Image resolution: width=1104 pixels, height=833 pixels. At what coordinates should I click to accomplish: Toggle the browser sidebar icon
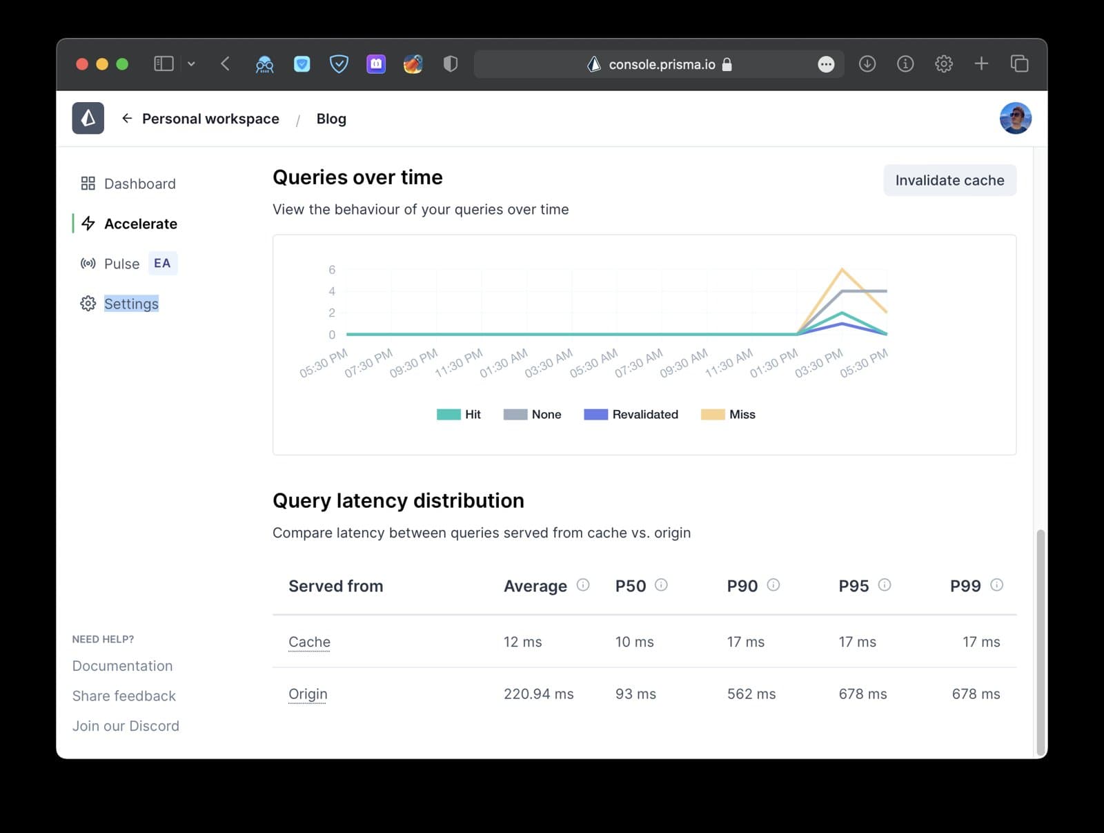(164, 64)
